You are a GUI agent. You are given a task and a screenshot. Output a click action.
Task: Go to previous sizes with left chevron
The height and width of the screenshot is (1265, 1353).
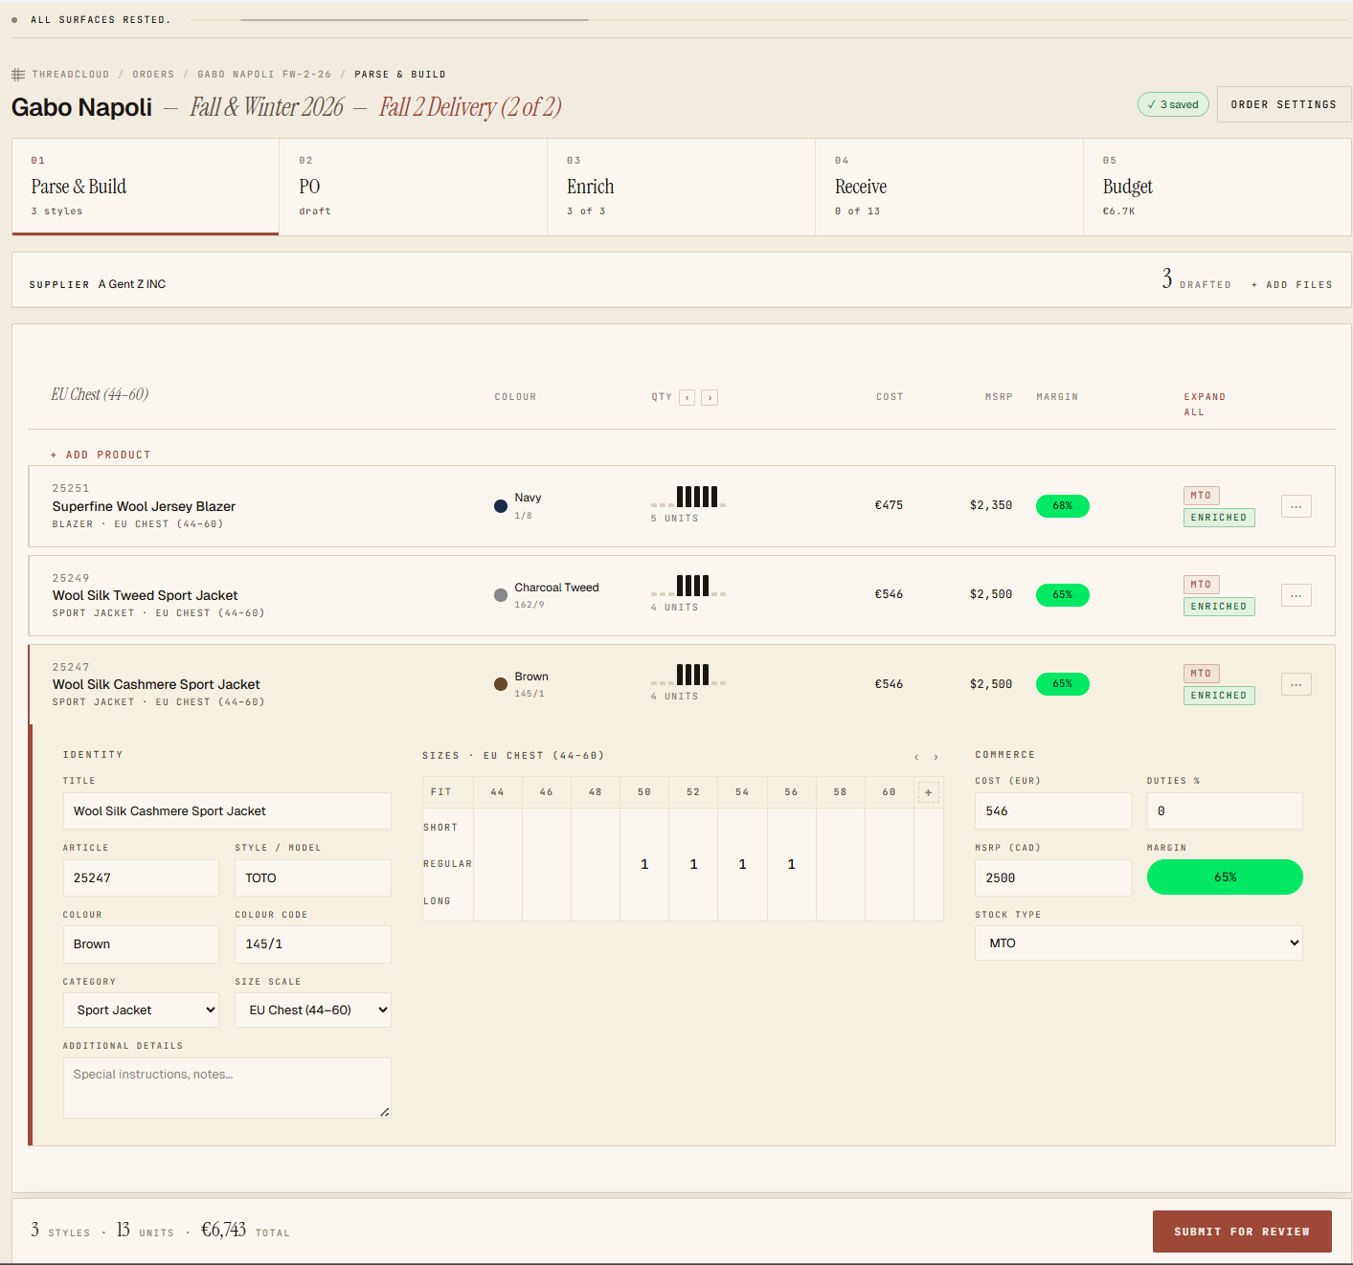[x=916, y=757]
